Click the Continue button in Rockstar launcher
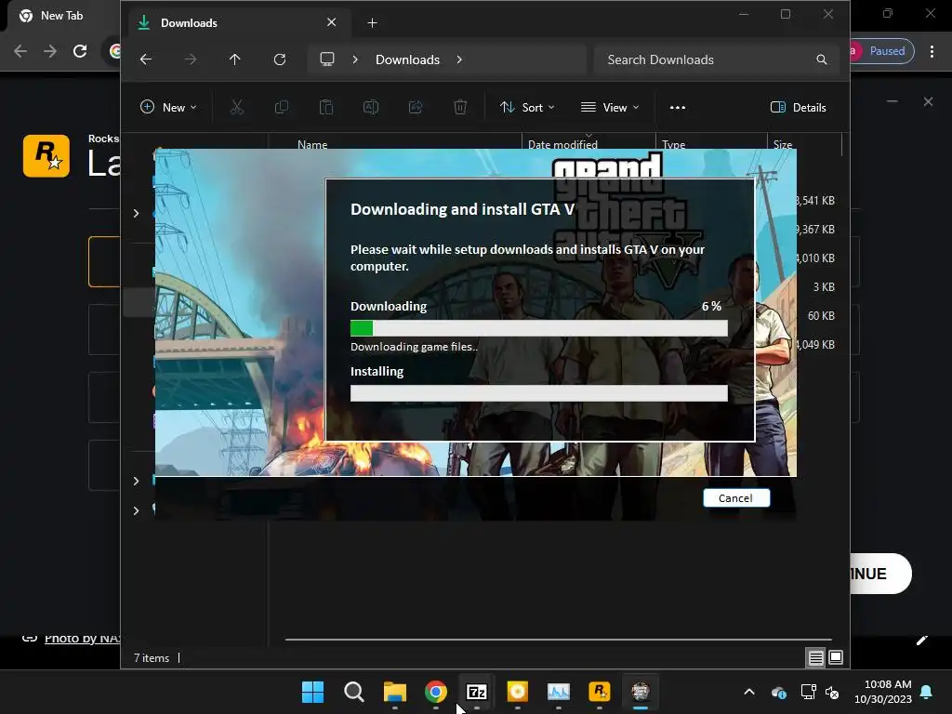This screenshot has width=952, height=714. pyautogui.click(x=880, y=574)
